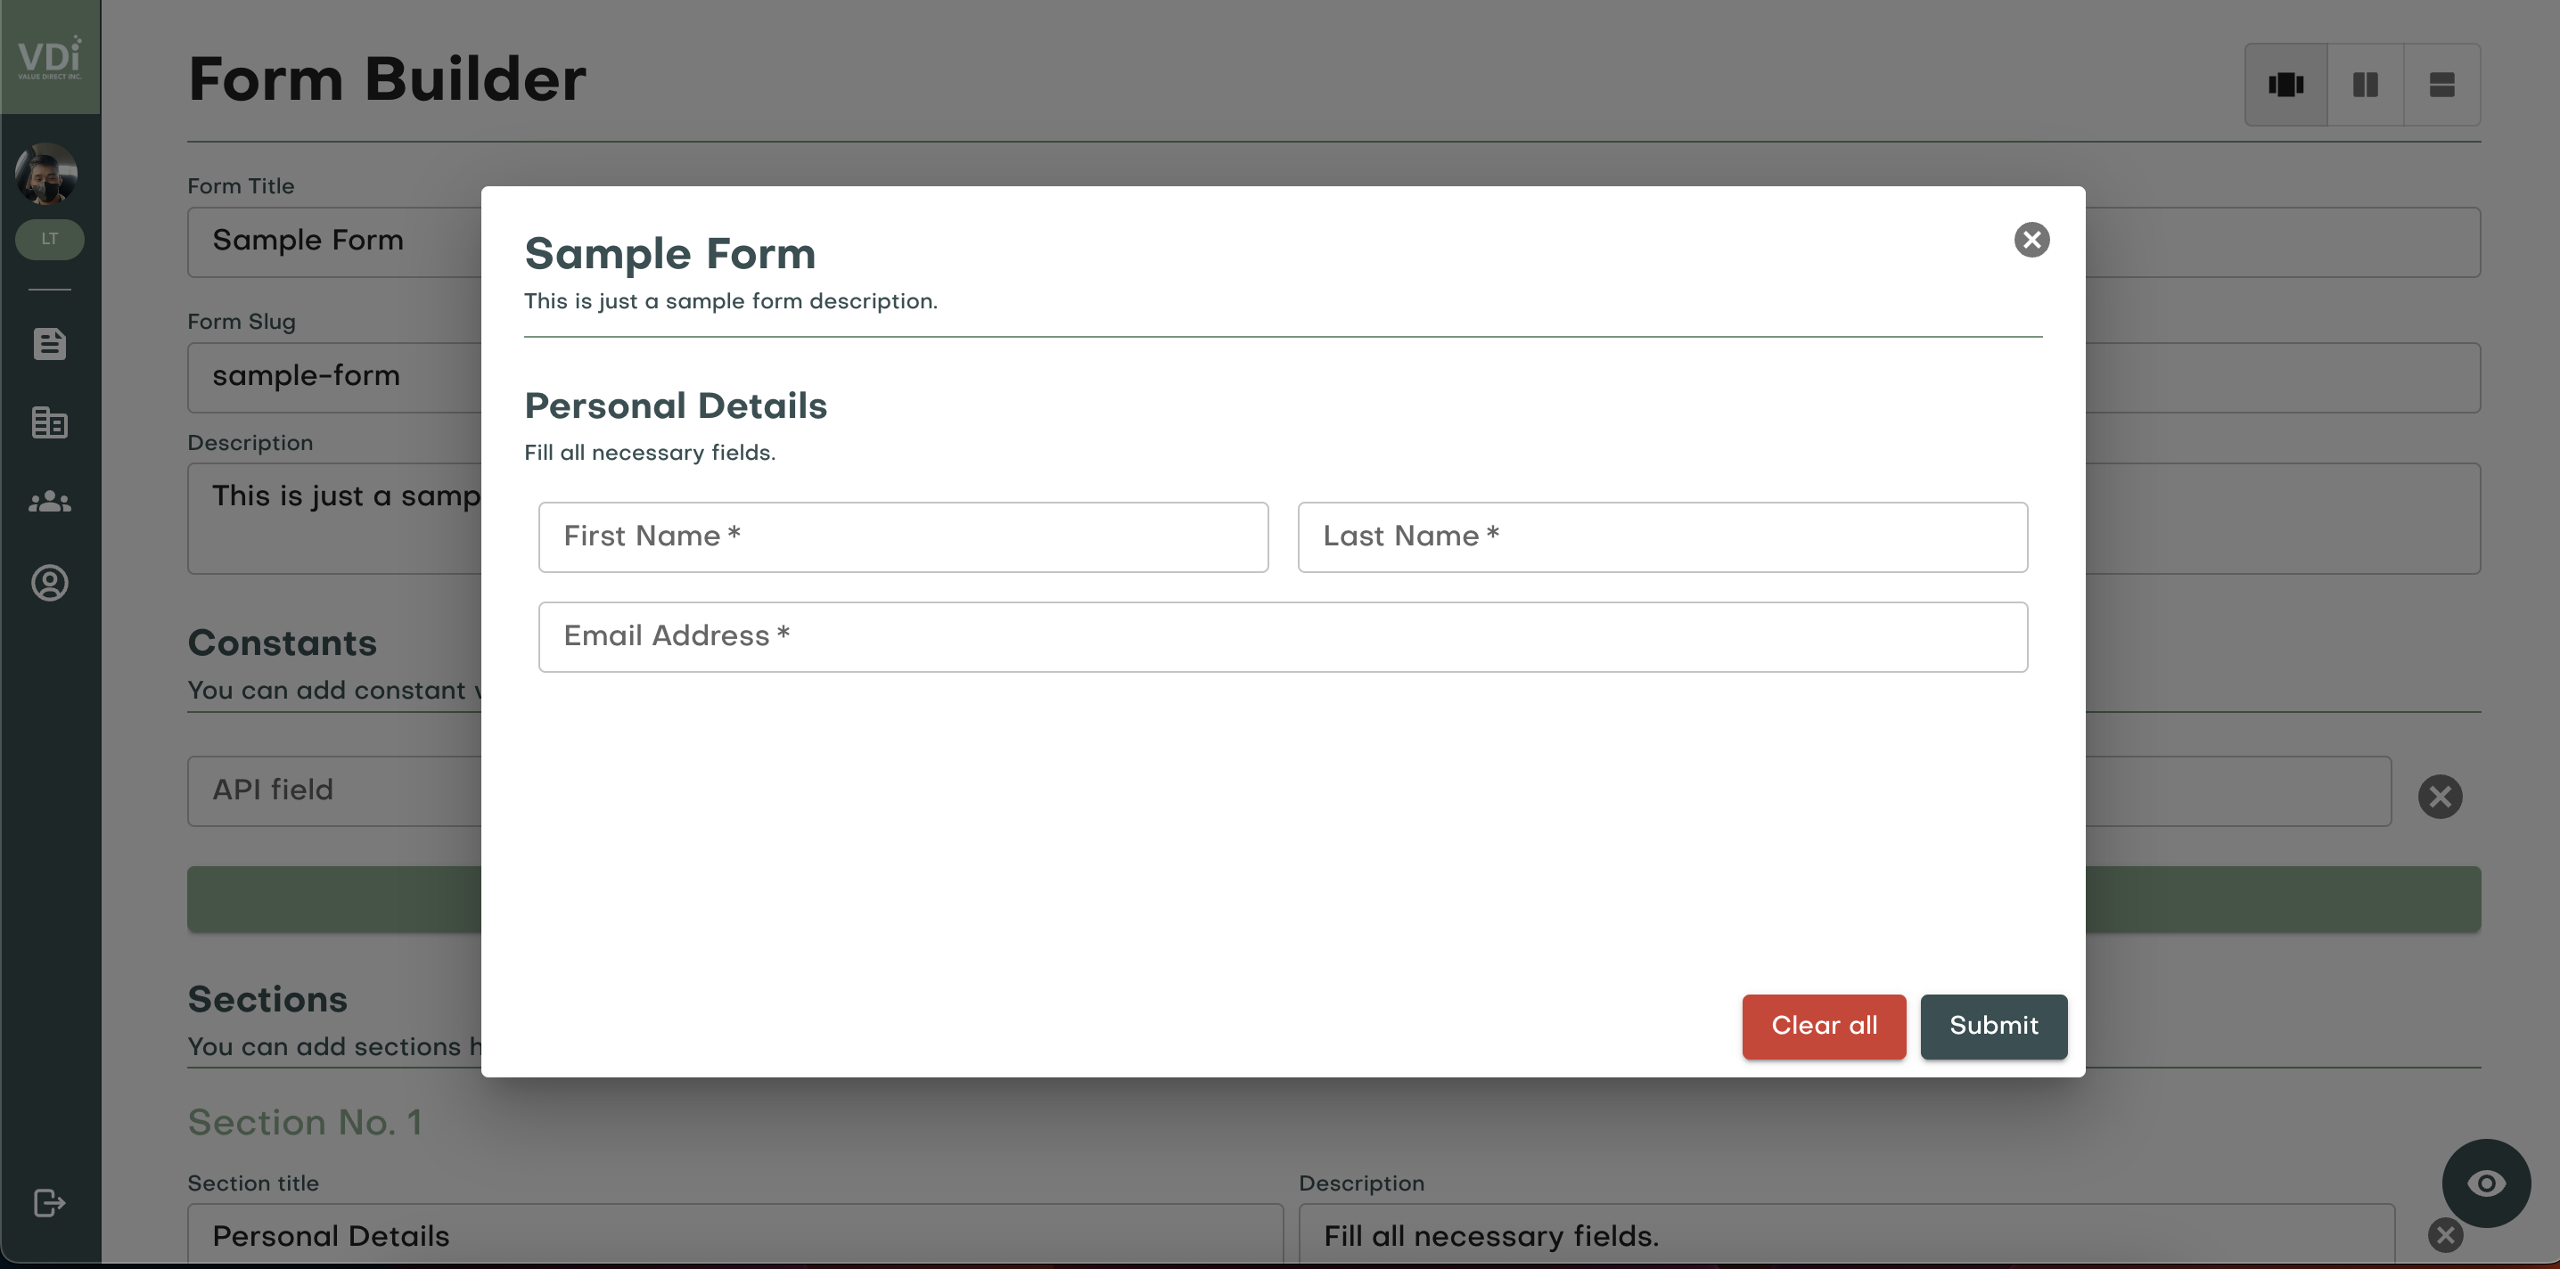Open the user profile avatar
The height and width of the screenshot is (1269, 2560).
pyautogui.click(x=46, y=173)
